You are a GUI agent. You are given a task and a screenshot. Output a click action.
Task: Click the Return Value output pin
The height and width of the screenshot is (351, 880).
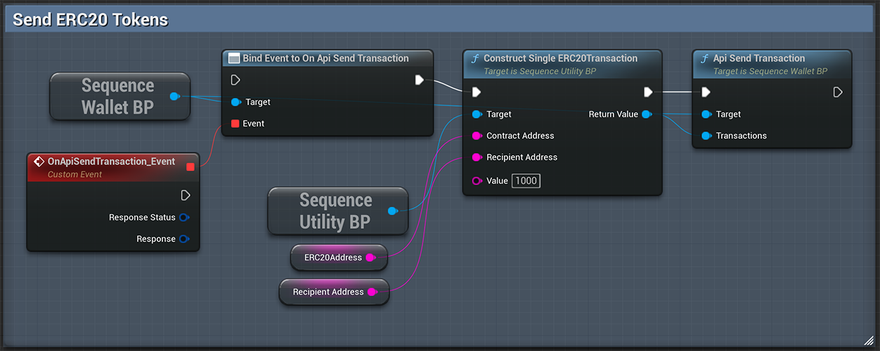[647, 114]
